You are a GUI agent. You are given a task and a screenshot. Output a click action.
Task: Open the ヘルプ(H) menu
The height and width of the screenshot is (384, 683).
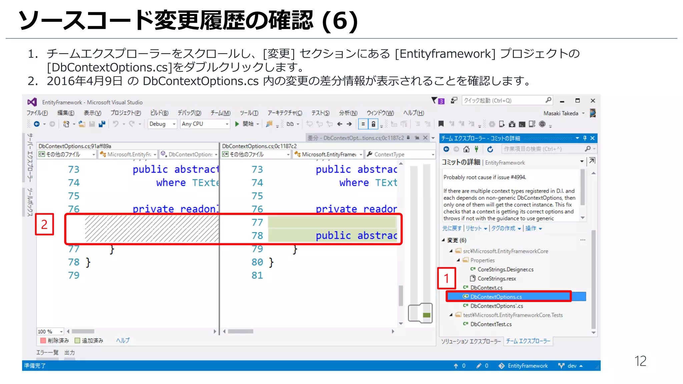pos(414,113)
